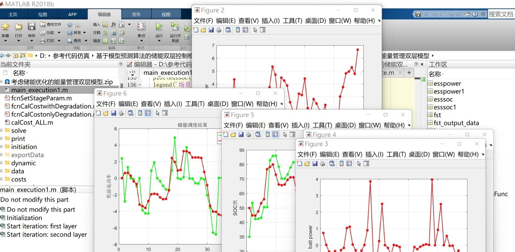Open the Run (运行) dropdown arrow

tap(159, 41)
